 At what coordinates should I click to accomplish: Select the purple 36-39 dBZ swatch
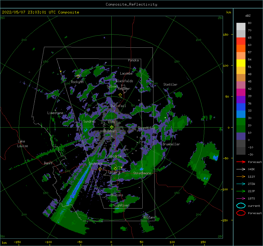[241, 99]
